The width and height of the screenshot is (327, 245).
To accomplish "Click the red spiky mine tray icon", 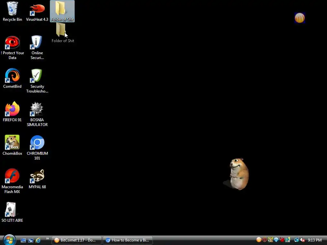I will click(265, 240).
